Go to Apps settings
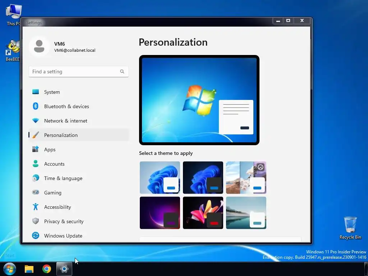The image size is (368, 276). tap(79, 149)
